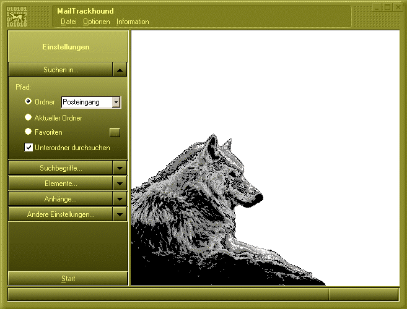This screenshot has height=309, width=407.
Task: Open the Optionen menu
Action: [x=96, y=22]
